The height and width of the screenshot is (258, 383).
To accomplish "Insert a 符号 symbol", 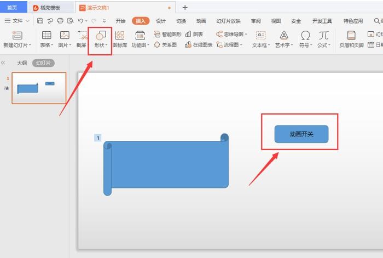I will click(305, 38).
